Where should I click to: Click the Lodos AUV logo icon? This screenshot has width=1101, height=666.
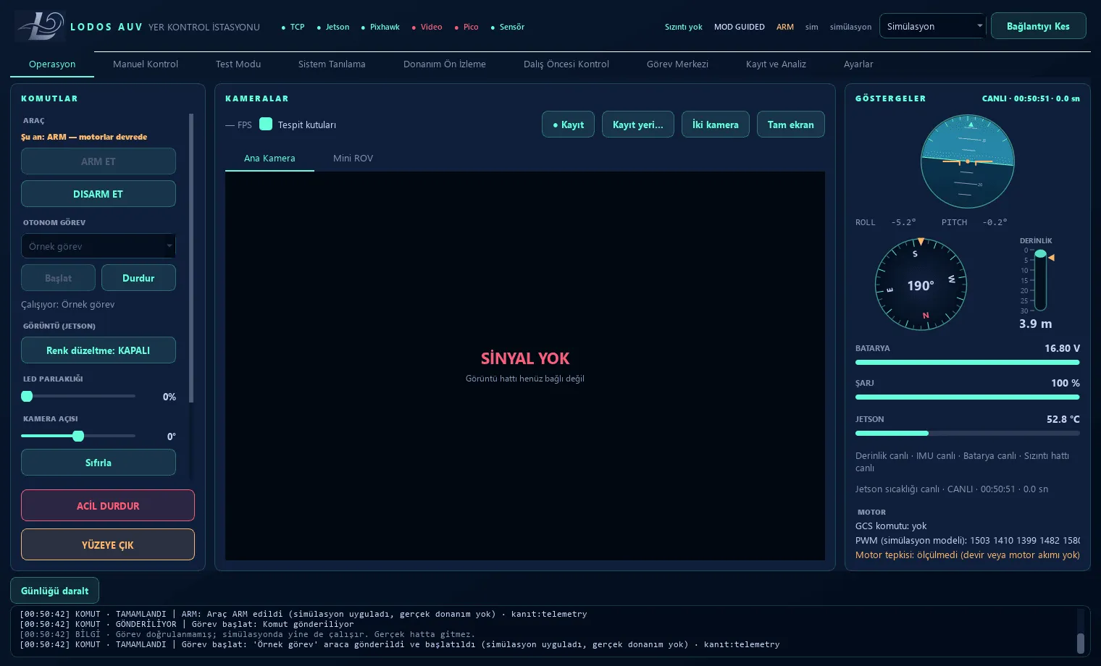[x=40, y=26]
